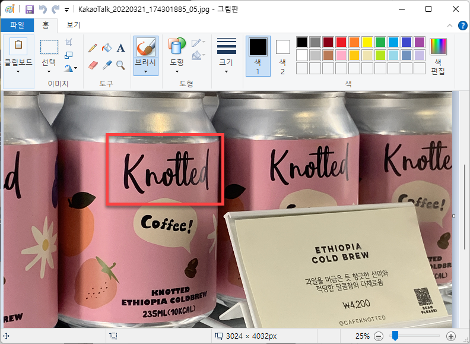470x344 pixels.
Task: Collapse the ribbon with the chevron
Action: click(450, 26)
